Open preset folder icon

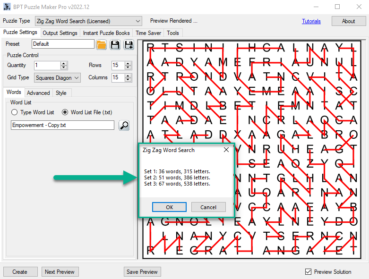click(101, 44)
